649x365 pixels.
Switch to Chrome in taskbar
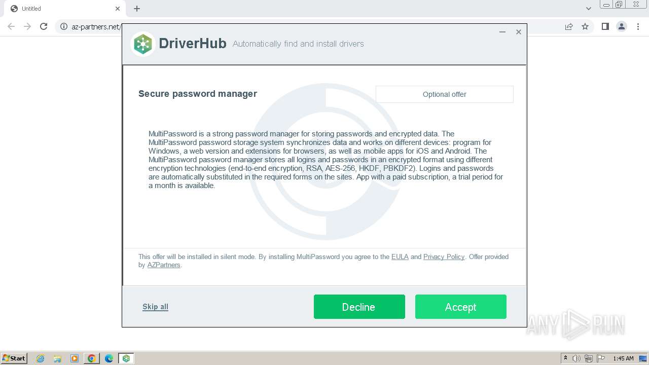coord(92,358)
